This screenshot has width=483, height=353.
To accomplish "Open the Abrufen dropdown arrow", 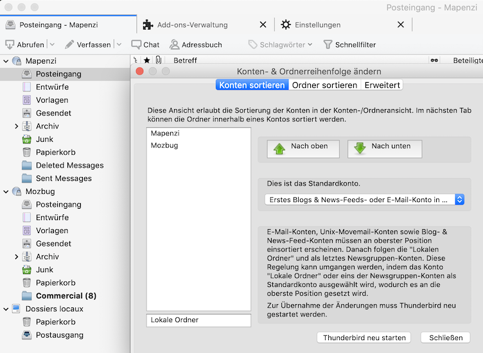I will pyautogui.click(x=52, y=44).
